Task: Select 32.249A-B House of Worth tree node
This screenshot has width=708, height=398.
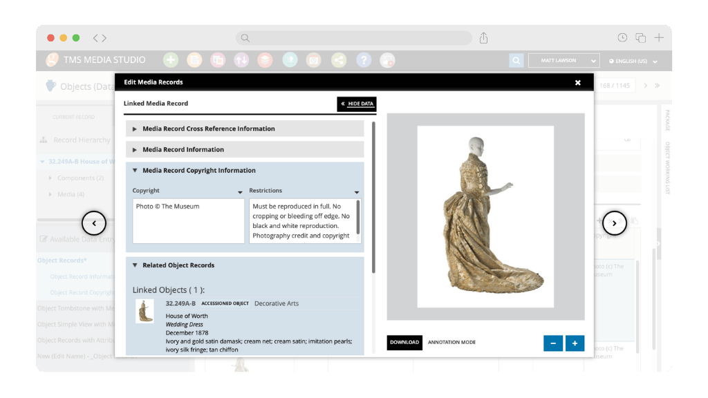Action: click(x=80, y=162)
